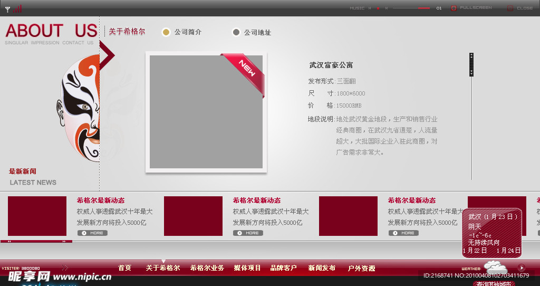This screenshot has height=286, width=540.
Task: Click the 武汉富豪公寓 title
Action: tap(331, 65)
